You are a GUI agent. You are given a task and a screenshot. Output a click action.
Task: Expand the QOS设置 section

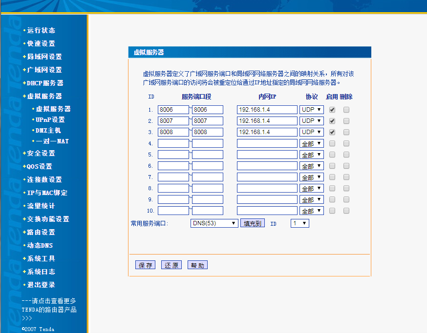click(x=39, y=166)
